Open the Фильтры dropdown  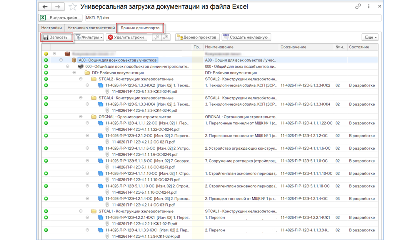pyautogui.click(x=89, y=37)
